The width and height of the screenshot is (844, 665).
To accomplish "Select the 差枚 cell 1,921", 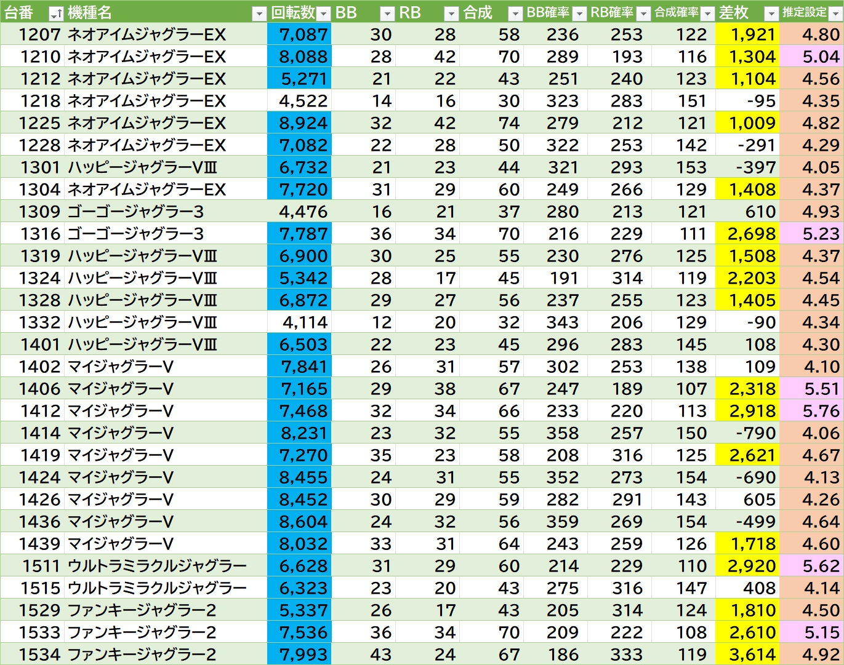I will point(747,34).
